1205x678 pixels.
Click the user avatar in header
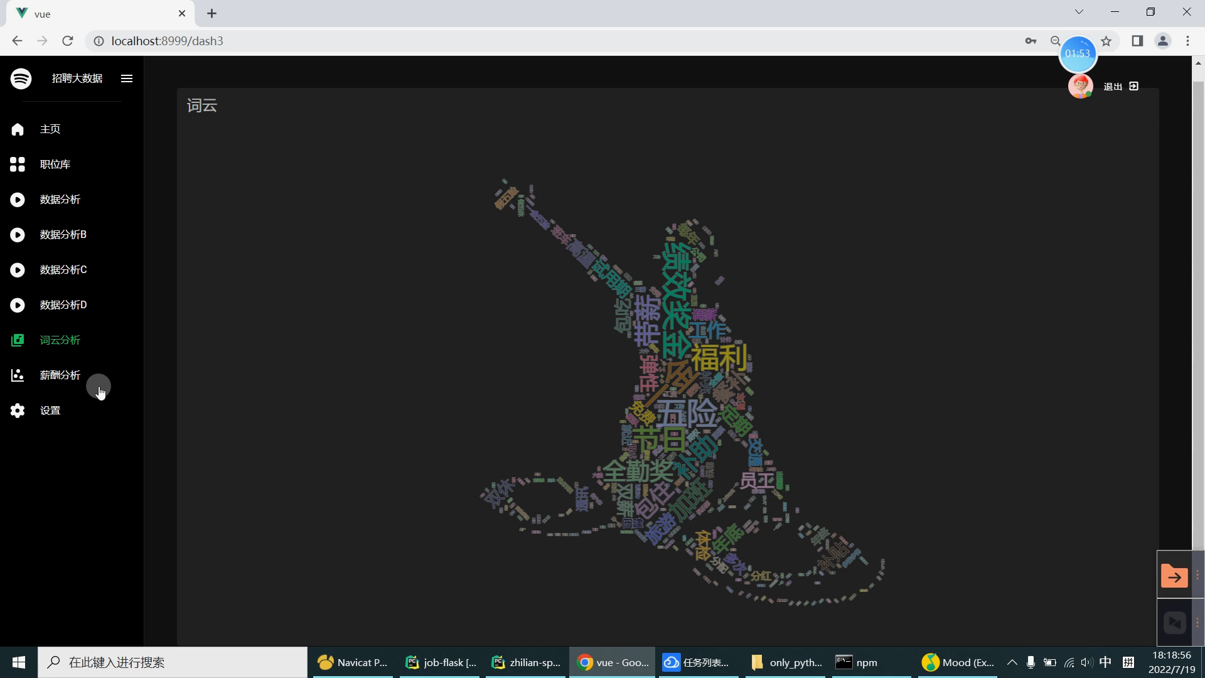point(1080,87)
